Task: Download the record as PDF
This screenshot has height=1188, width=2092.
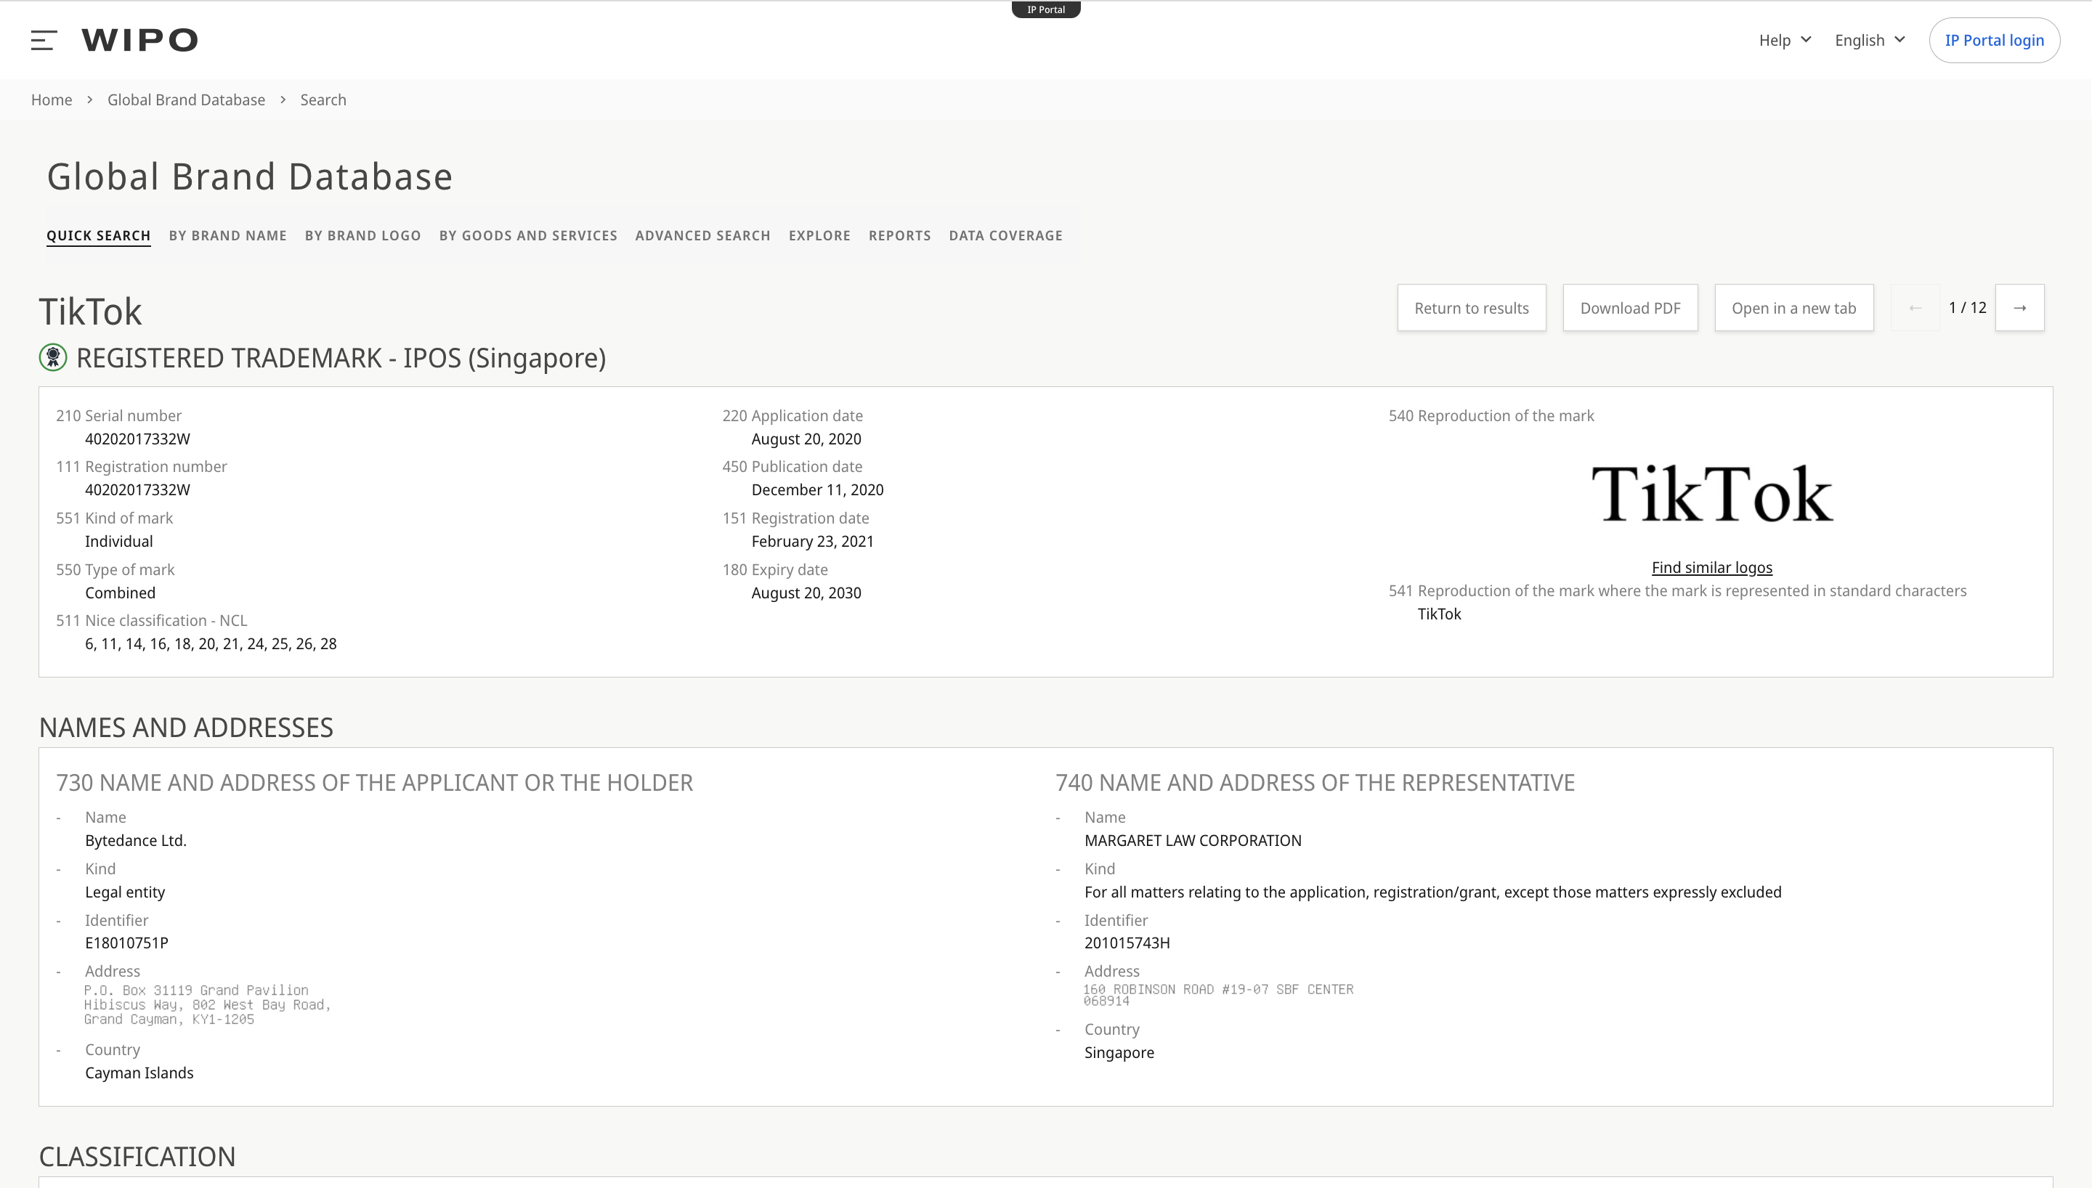Action: [x=1629, y=308]
